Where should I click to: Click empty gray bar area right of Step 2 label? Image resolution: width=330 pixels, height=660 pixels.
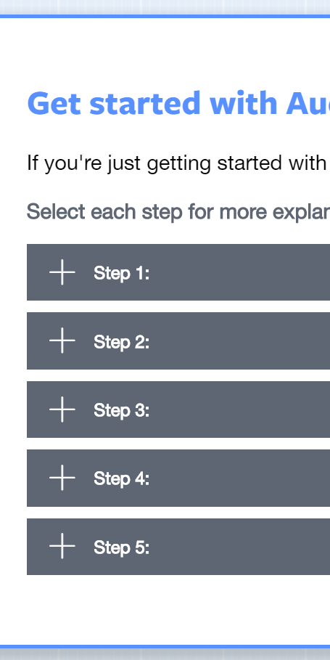point(239,341)
